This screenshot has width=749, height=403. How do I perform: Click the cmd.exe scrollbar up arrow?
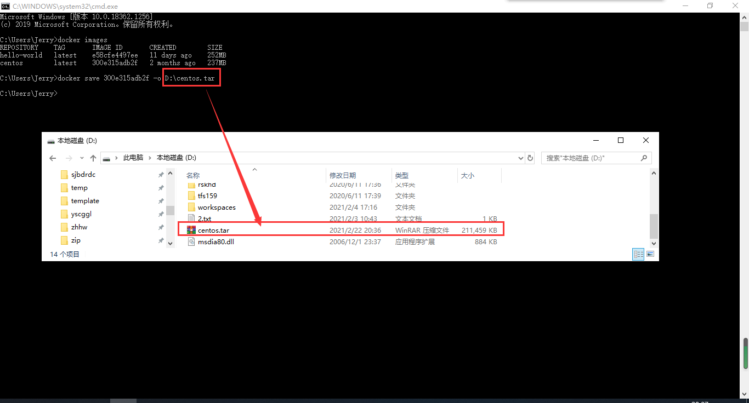745,16
